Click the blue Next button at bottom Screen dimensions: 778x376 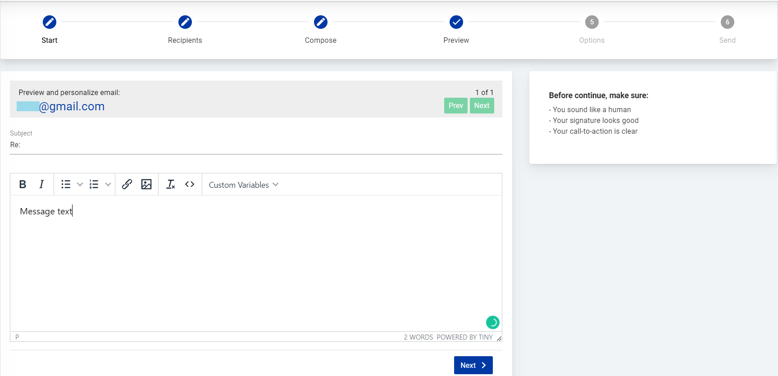[473, 365]
